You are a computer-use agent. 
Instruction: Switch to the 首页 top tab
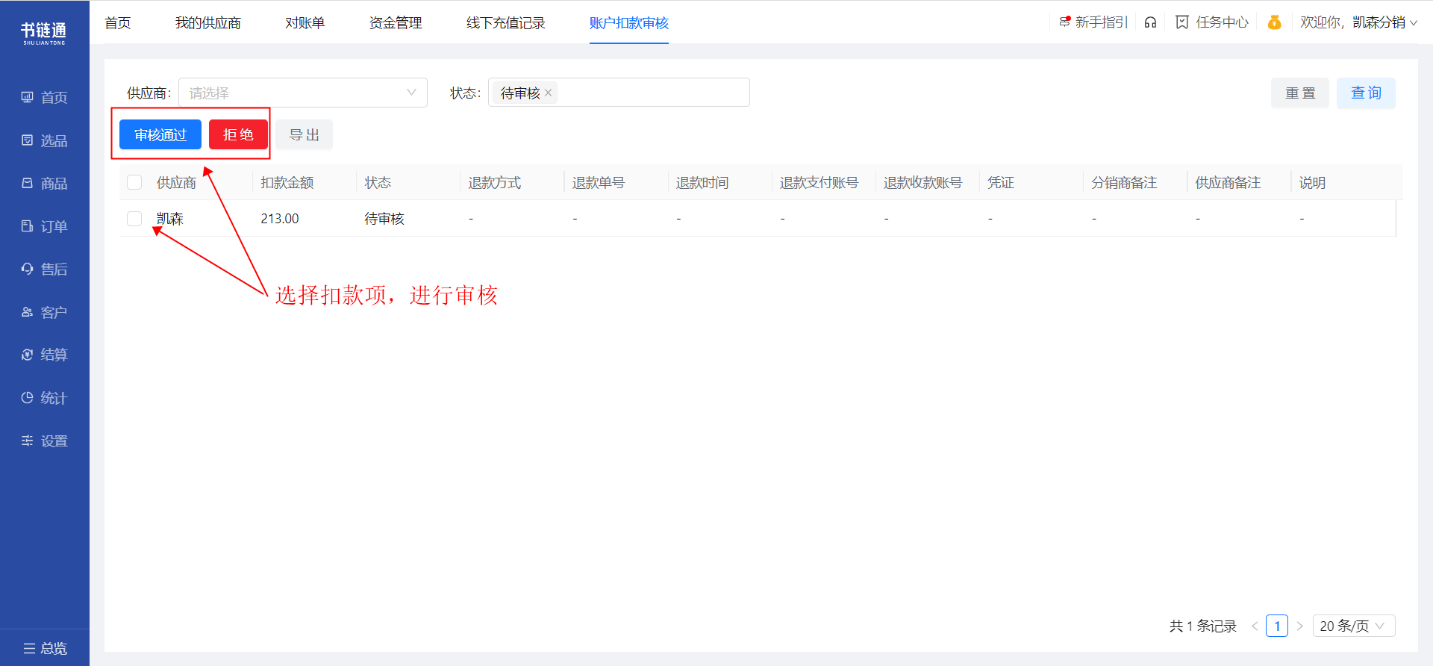click(118, 23)
